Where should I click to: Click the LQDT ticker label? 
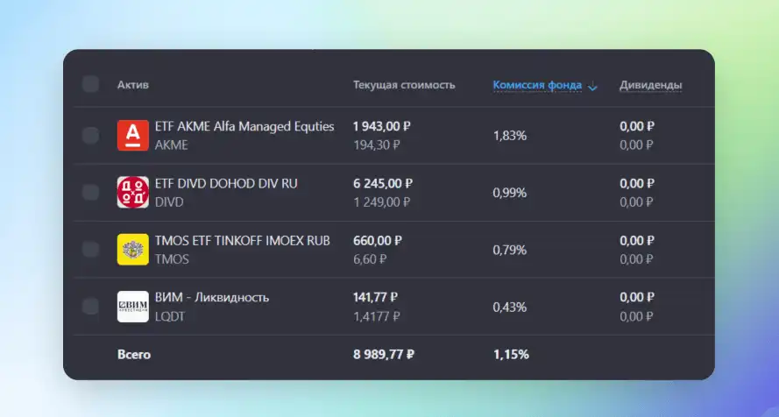pos(170,316)
